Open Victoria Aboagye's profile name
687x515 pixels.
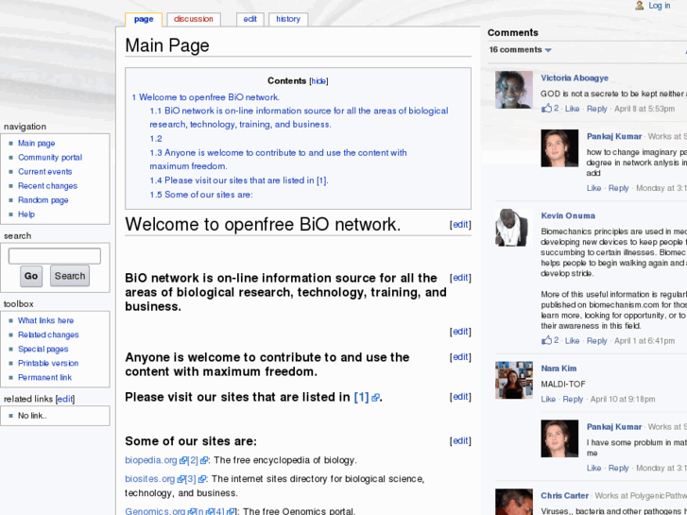coord(575,78)
